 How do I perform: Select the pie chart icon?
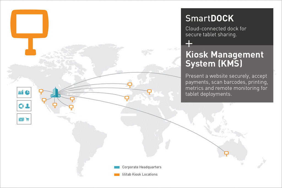27,92
